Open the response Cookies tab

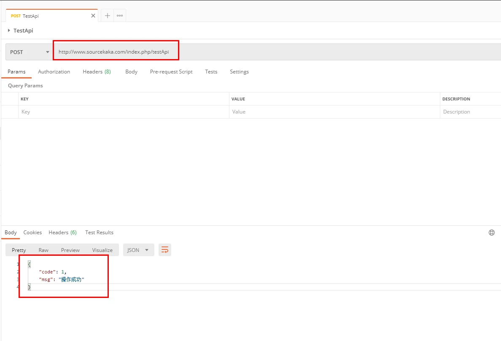32,233
